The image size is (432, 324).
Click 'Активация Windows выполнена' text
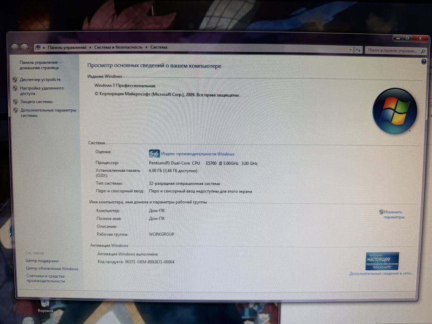point(127,254)
